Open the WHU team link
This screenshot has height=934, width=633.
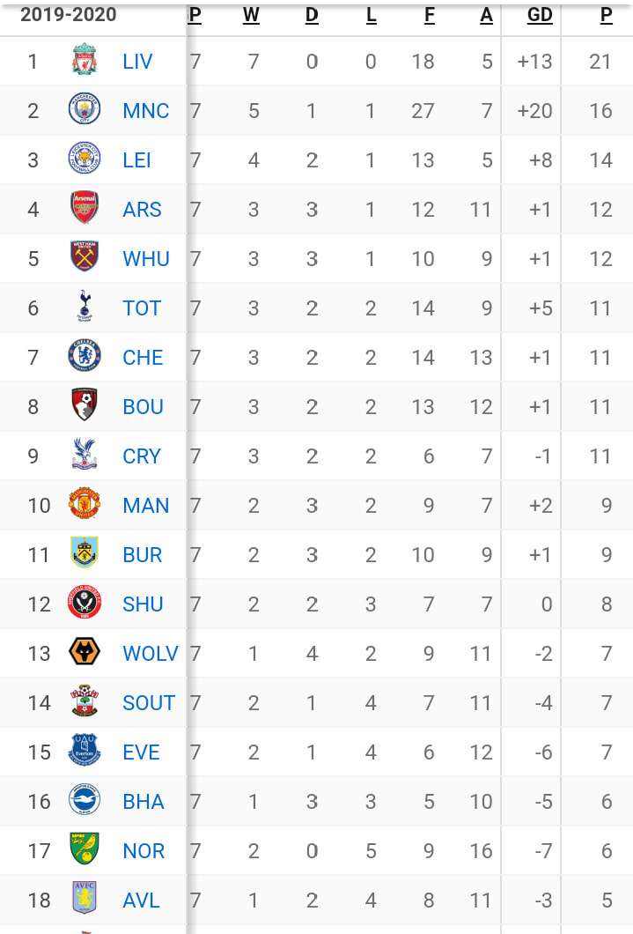click(x=146, y=259)
